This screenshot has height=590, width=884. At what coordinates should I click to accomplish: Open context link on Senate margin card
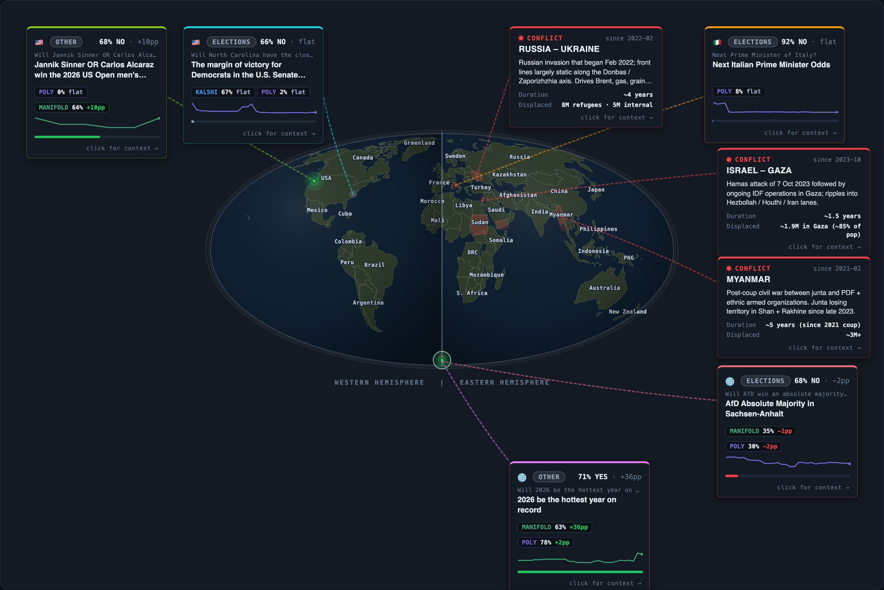point(279,134)
